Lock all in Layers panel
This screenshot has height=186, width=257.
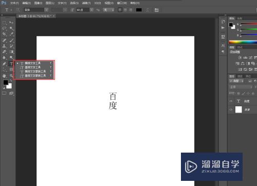[253, 93]
